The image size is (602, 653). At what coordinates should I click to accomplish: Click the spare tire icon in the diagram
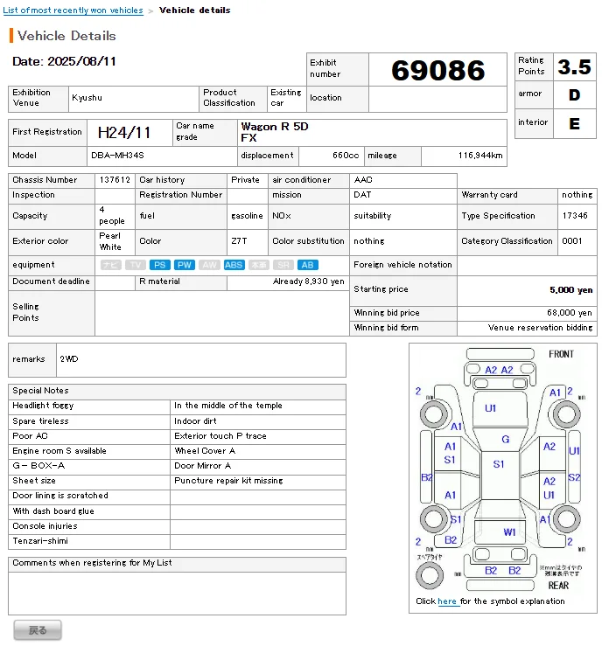coord(429,575)
